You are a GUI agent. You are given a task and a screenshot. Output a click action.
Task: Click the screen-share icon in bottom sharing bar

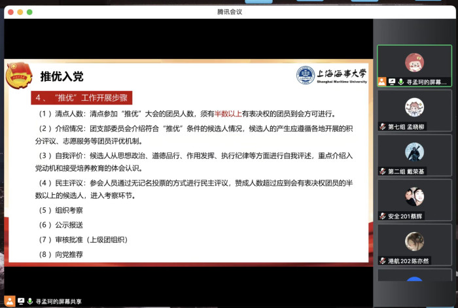(21, 301)
